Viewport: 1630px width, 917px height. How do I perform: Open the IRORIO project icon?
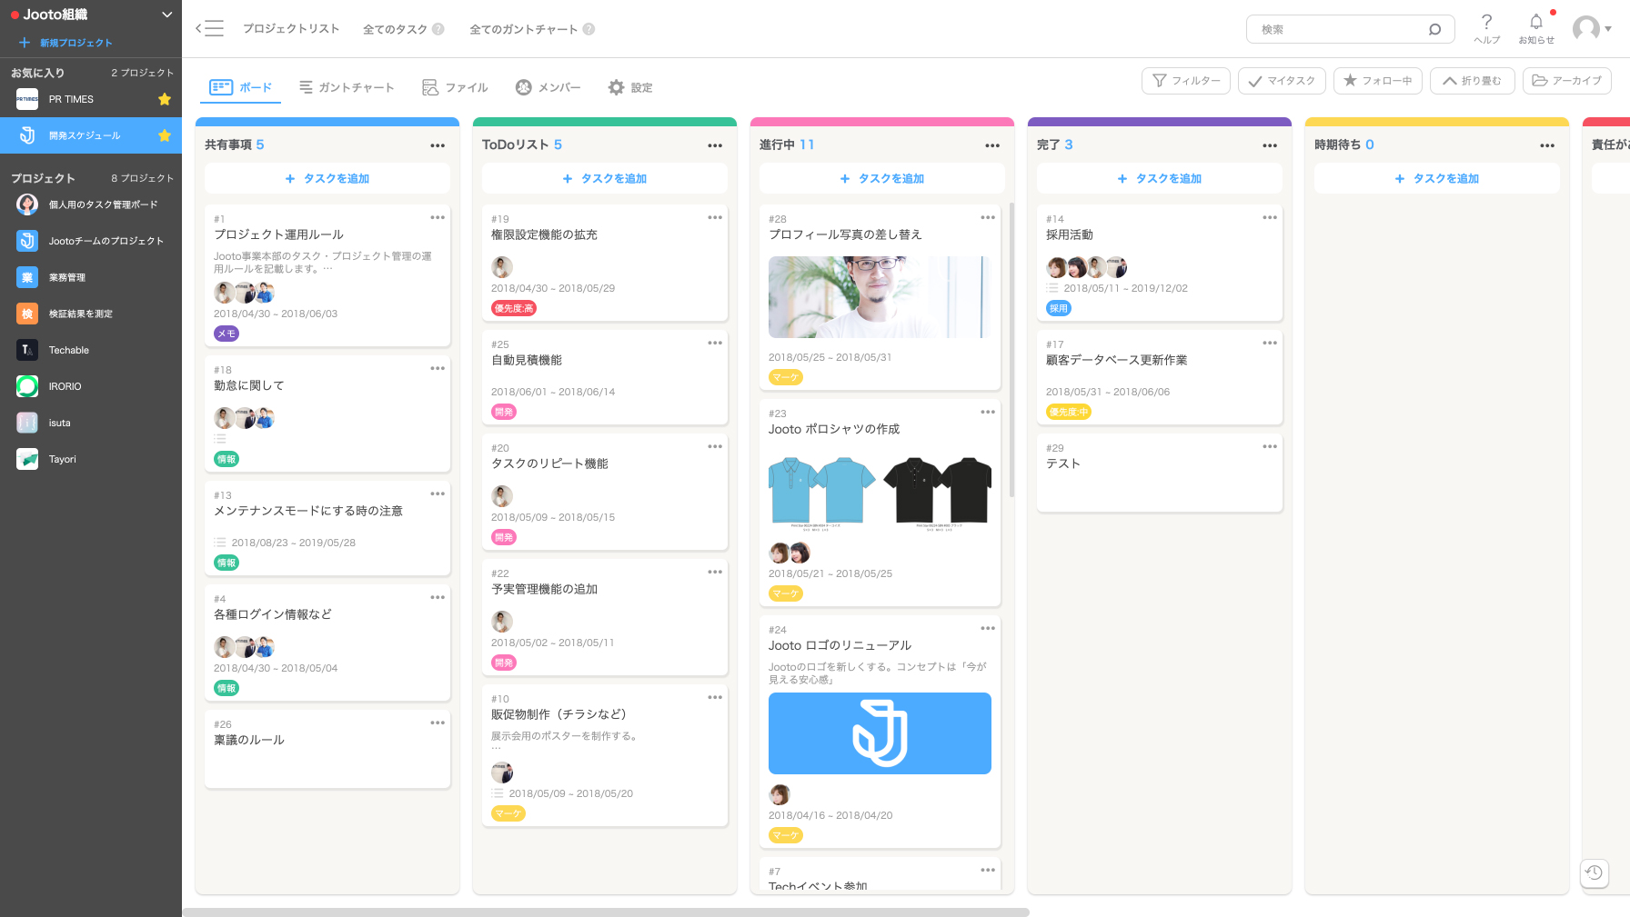point(27,386)
